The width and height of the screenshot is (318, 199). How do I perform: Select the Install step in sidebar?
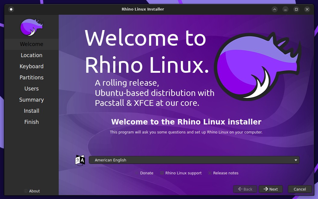(x=31, y=111)
